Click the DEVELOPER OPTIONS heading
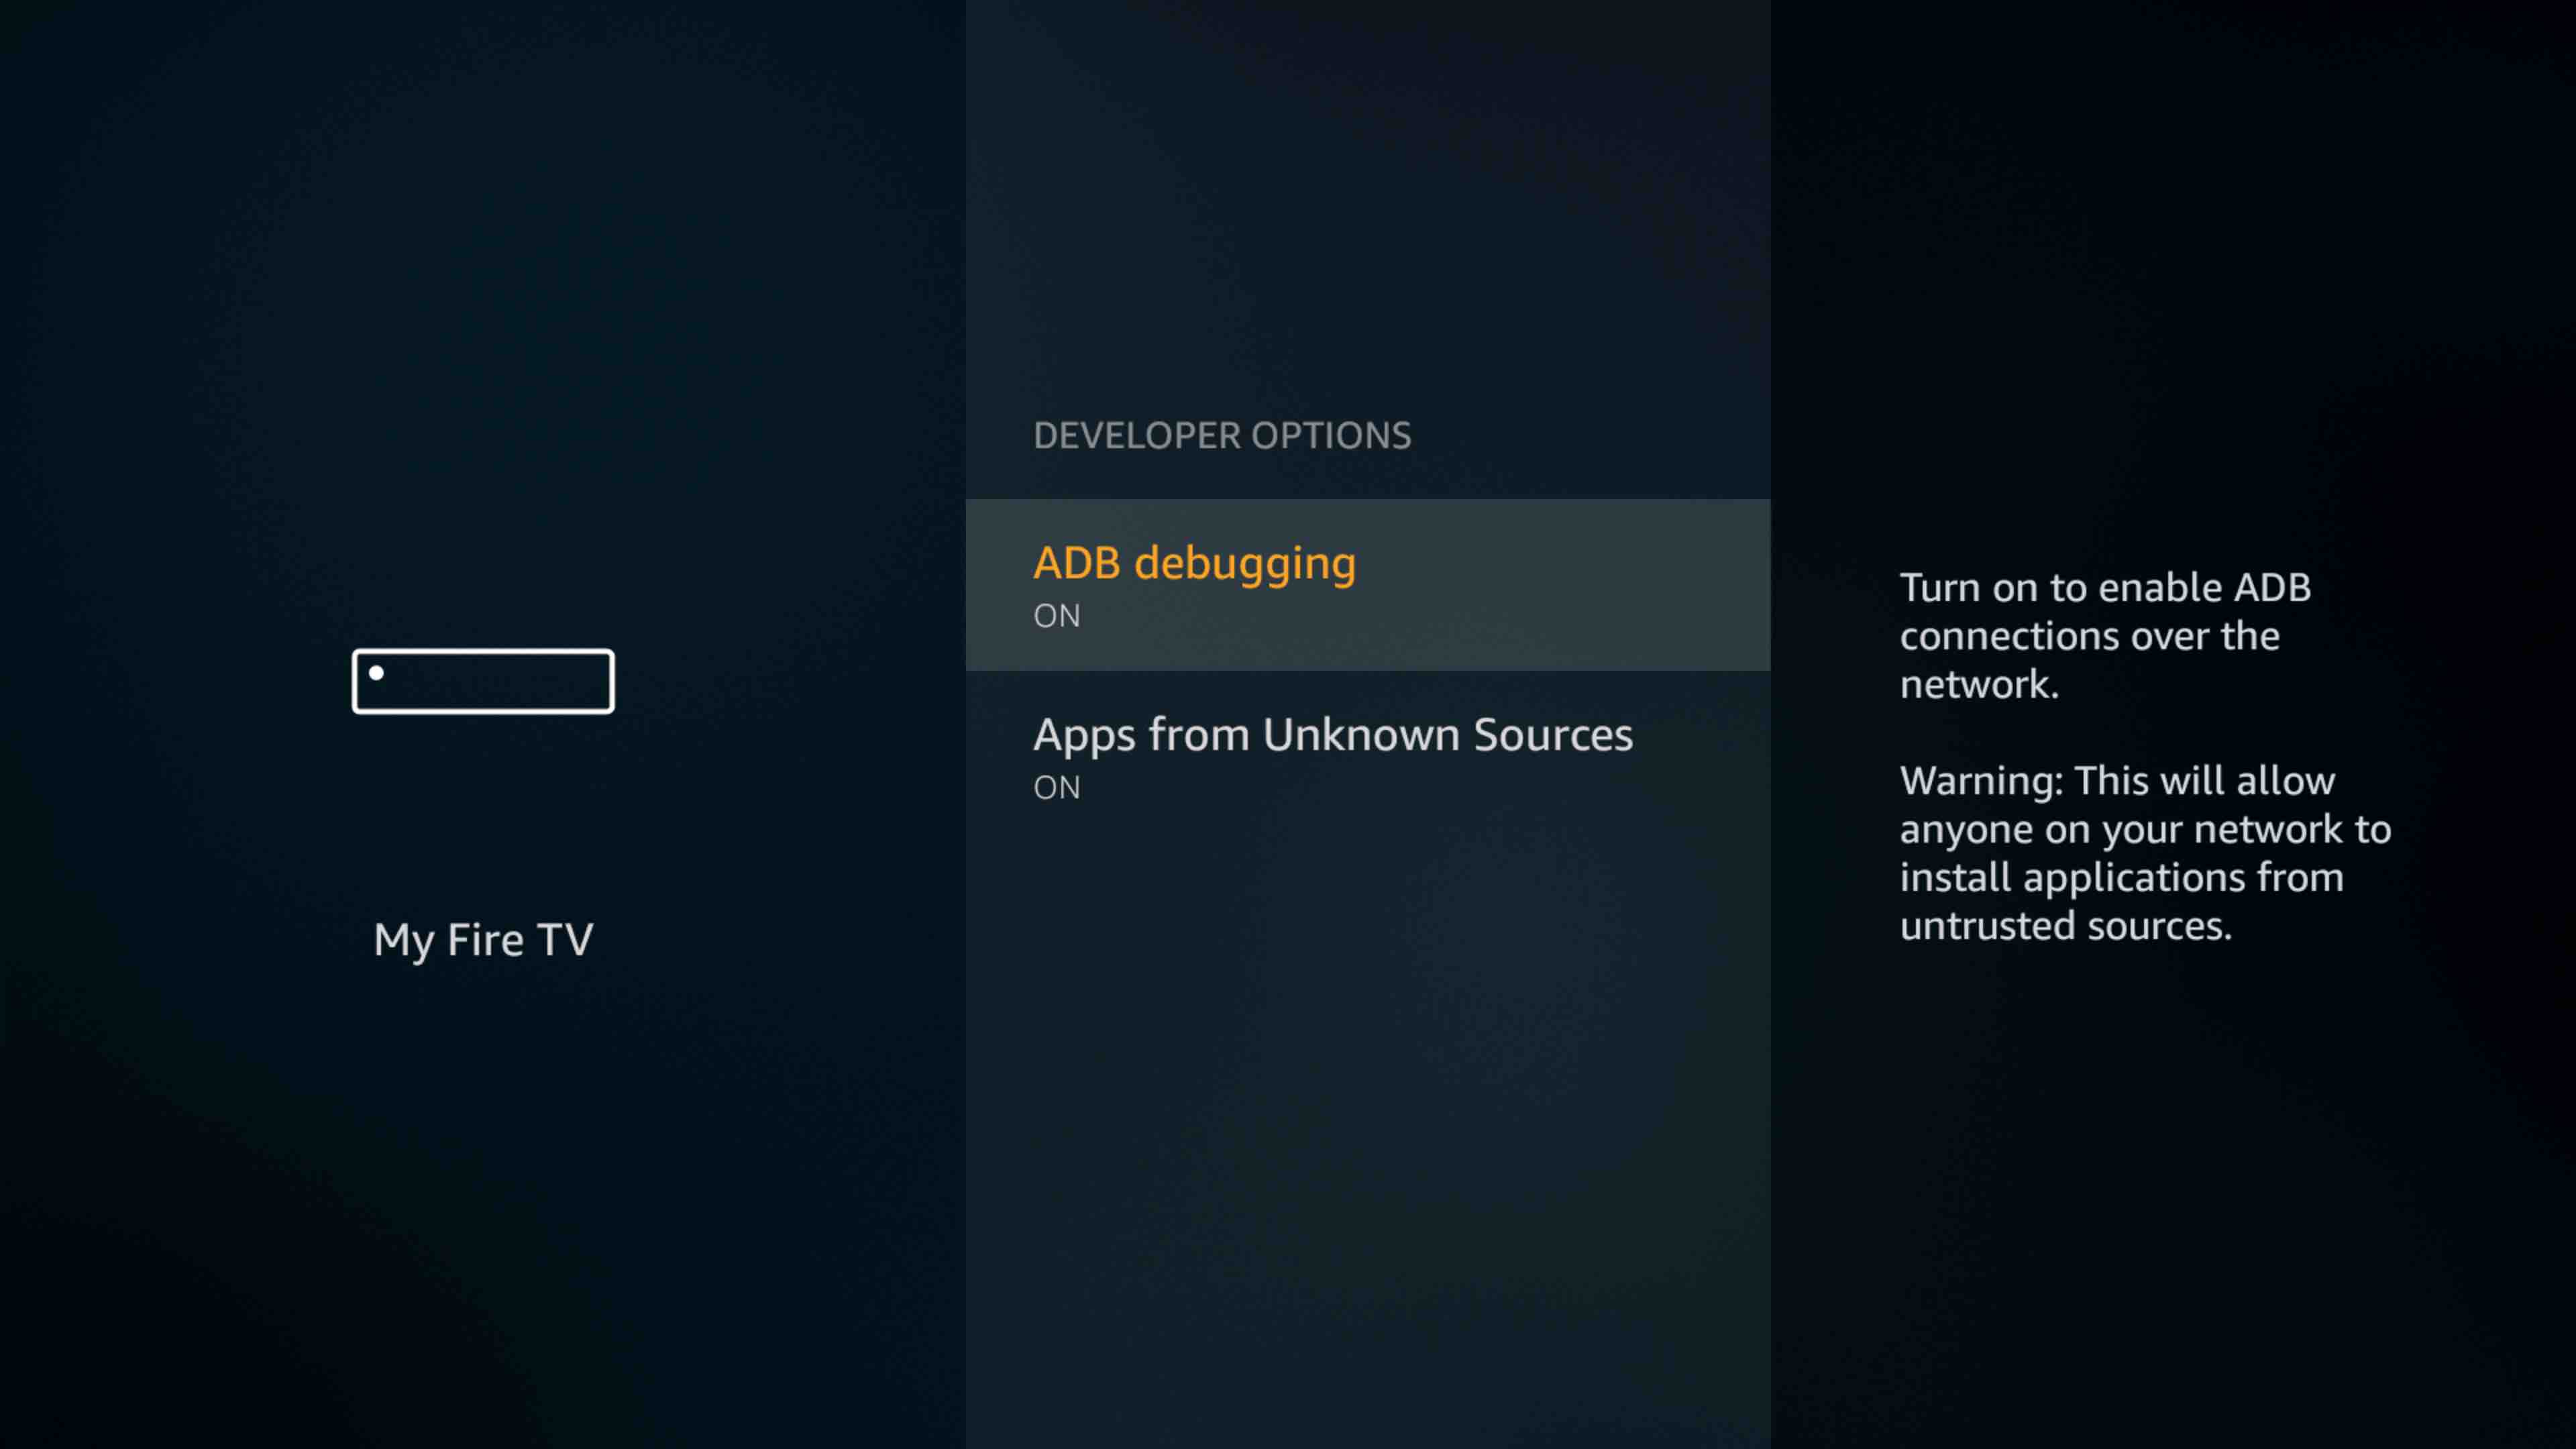 click(1222, 435)
